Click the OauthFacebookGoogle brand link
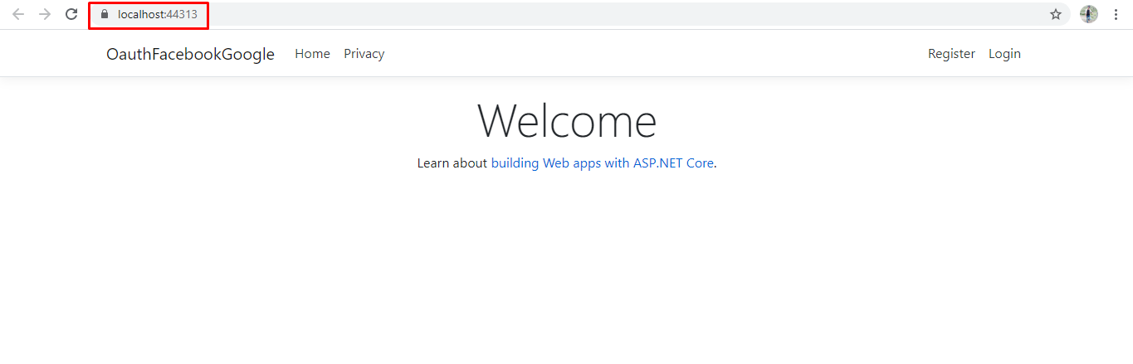Image resolution: width=1133 pixels, height=364 pixels. pyautogui.click(x=190, y=54)
